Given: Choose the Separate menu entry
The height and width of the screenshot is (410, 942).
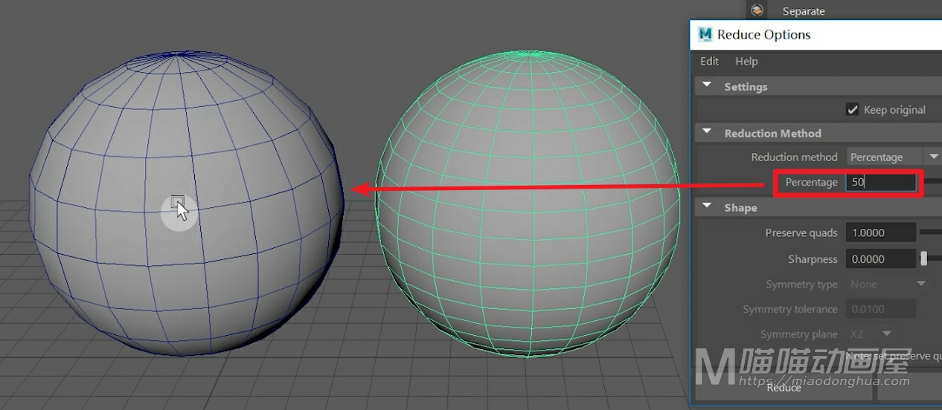Looking at the screenshot, I should (804, 11).
